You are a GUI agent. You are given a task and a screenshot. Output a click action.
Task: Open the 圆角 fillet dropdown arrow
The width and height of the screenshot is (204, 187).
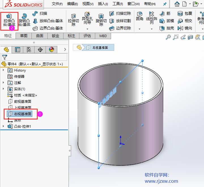(139, 29)
